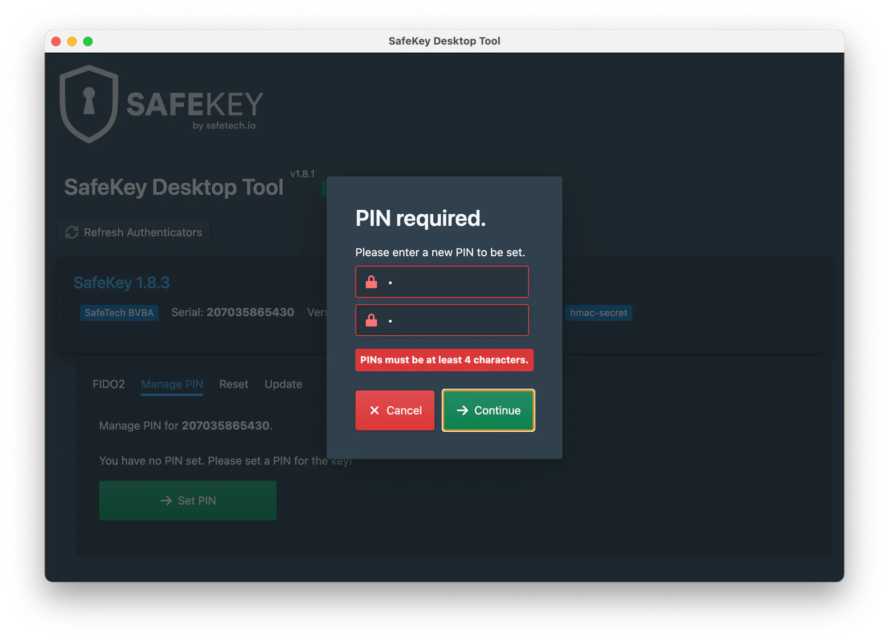
Task: Open the FIDO2 tab
Action: point(108,384)
